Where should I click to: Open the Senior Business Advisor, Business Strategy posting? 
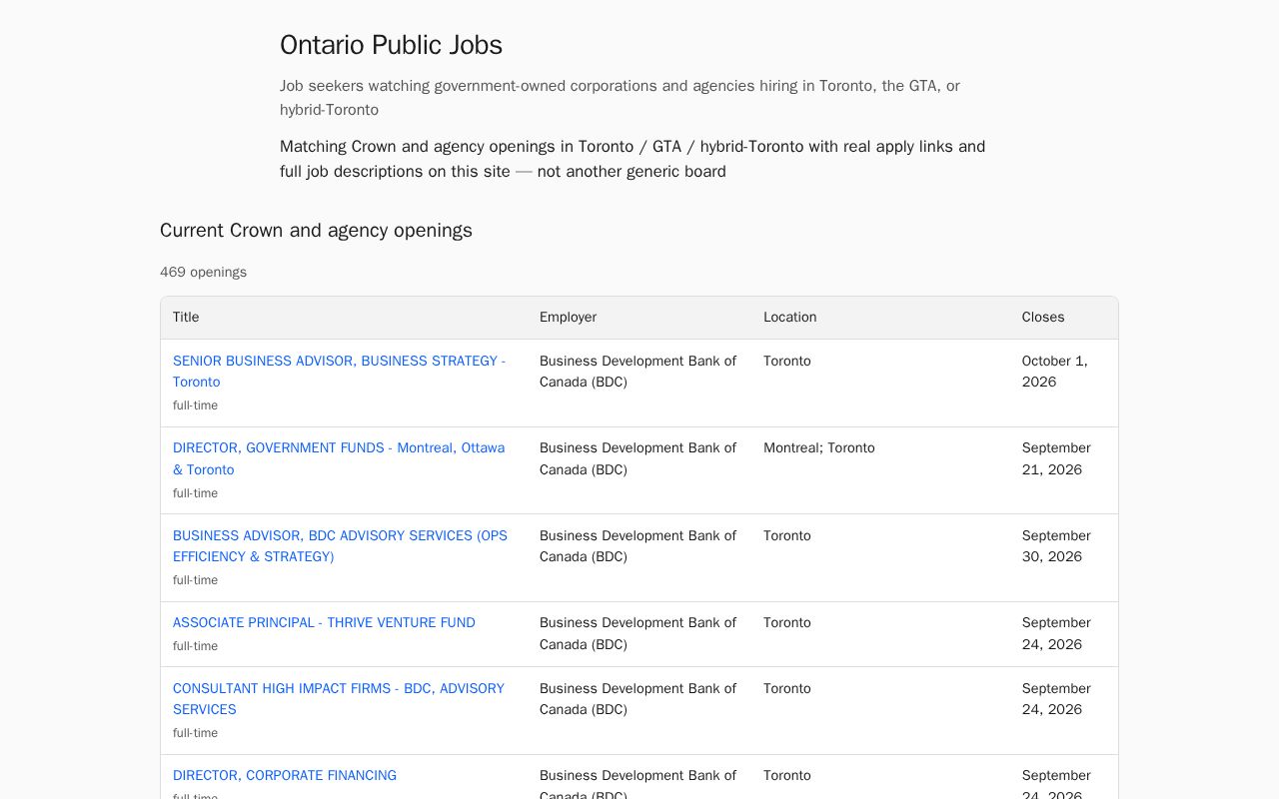pos(339,372)
